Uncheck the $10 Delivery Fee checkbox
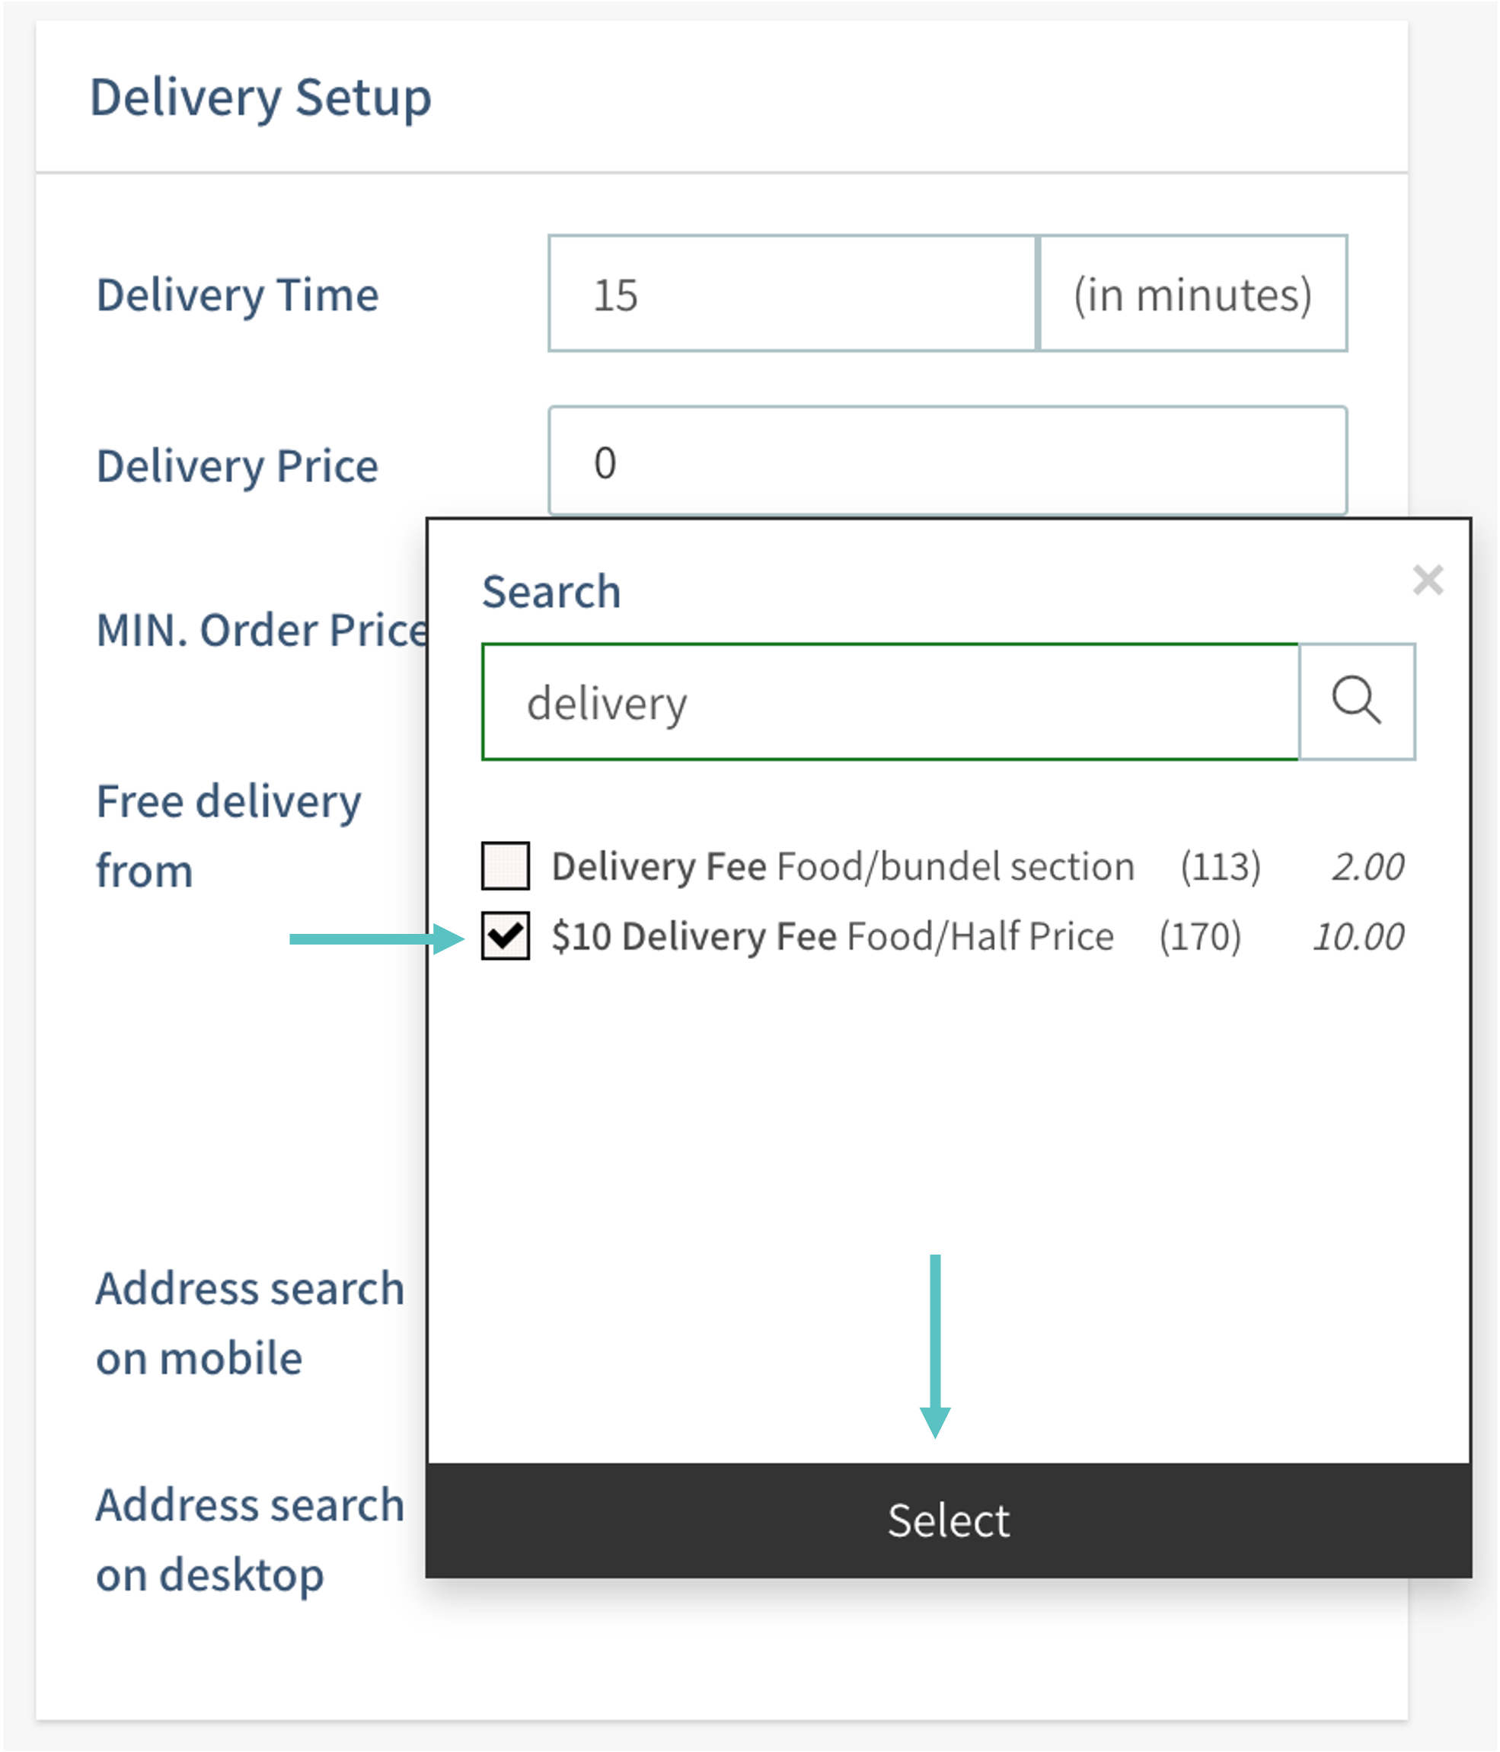Viewport: 1500px width, 1752px height. coord(506,935)
